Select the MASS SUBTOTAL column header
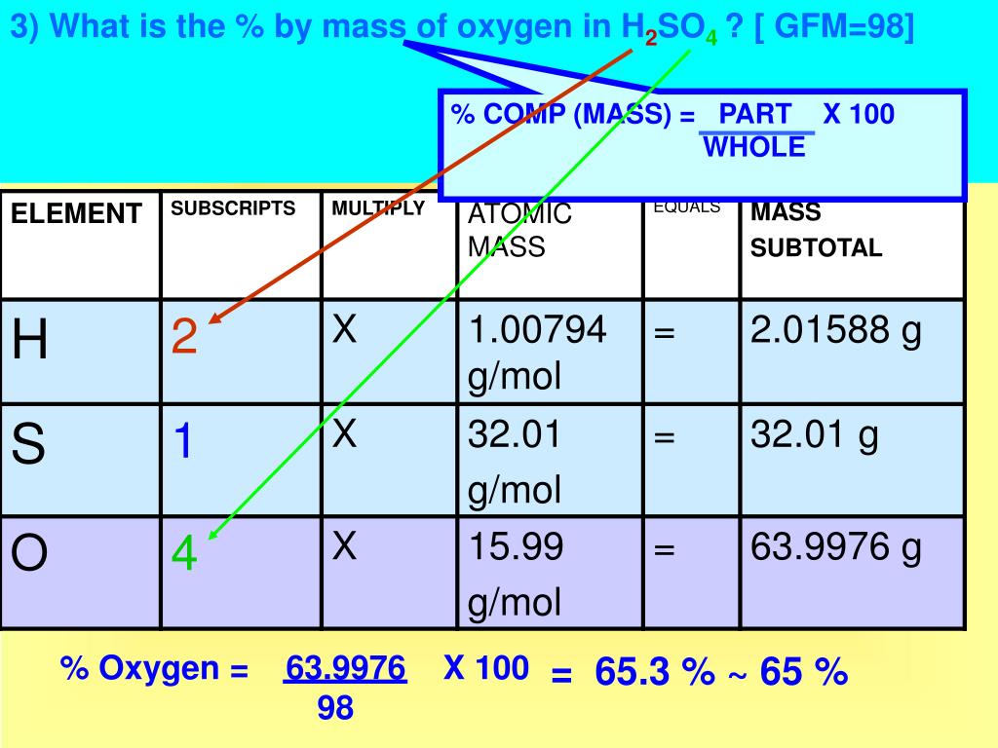 (852, 248)
